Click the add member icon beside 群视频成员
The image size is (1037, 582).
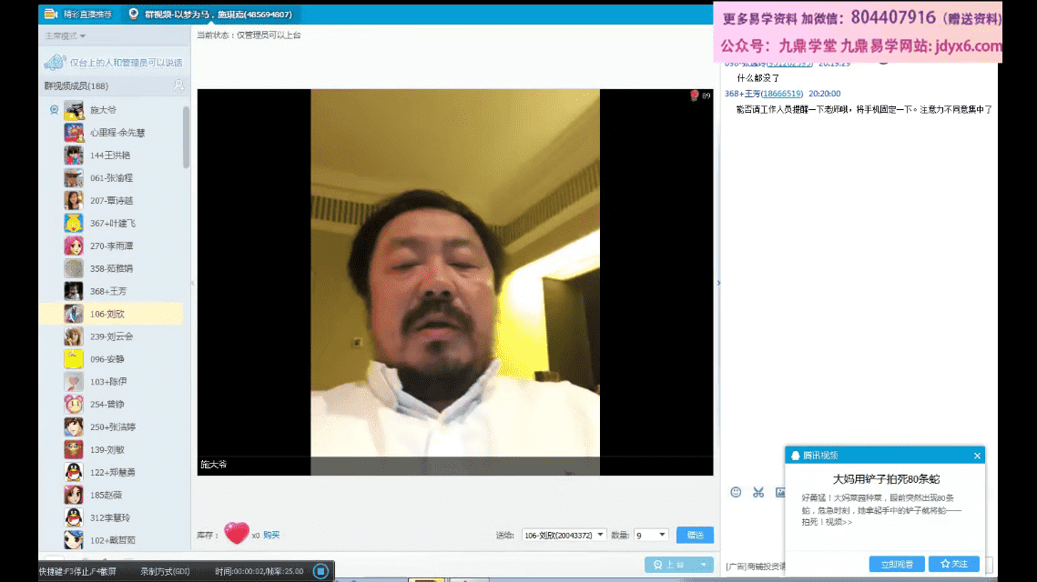[178, 85]
